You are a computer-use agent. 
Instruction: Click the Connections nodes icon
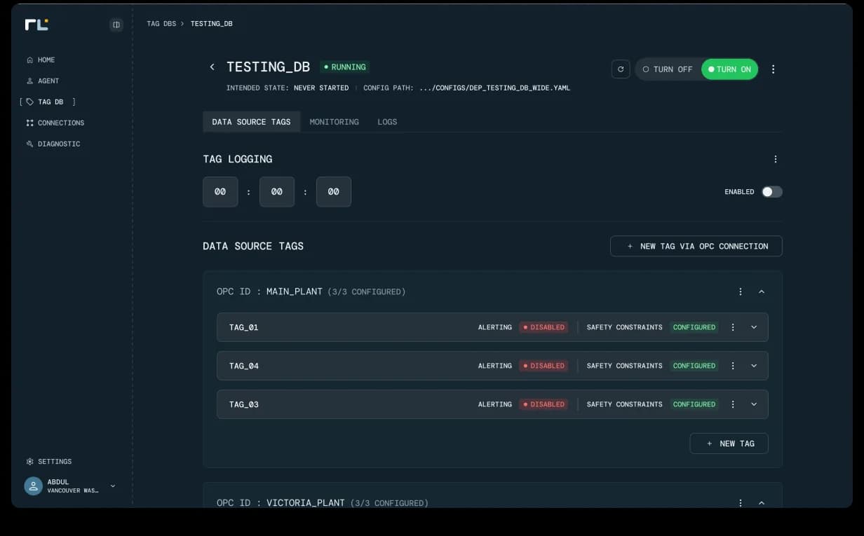click(x=29, y=123)
